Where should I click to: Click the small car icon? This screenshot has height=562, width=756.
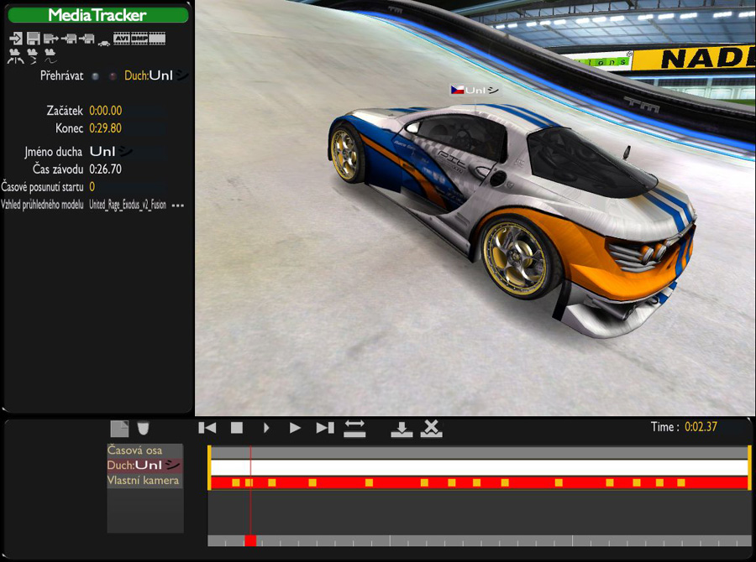click(103, 44)
